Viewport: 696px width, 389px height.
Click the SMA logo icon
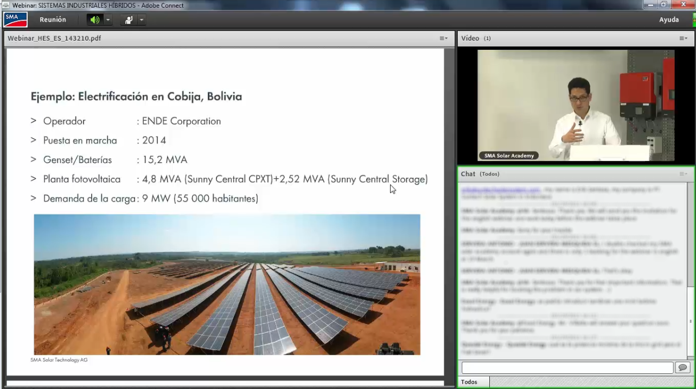pos(15,20)
